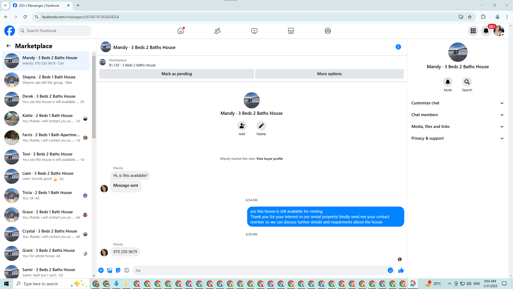Add people to the chat
Image resolution: width=513 pixels, height=289 pixels.
click(x=242, y=126)
